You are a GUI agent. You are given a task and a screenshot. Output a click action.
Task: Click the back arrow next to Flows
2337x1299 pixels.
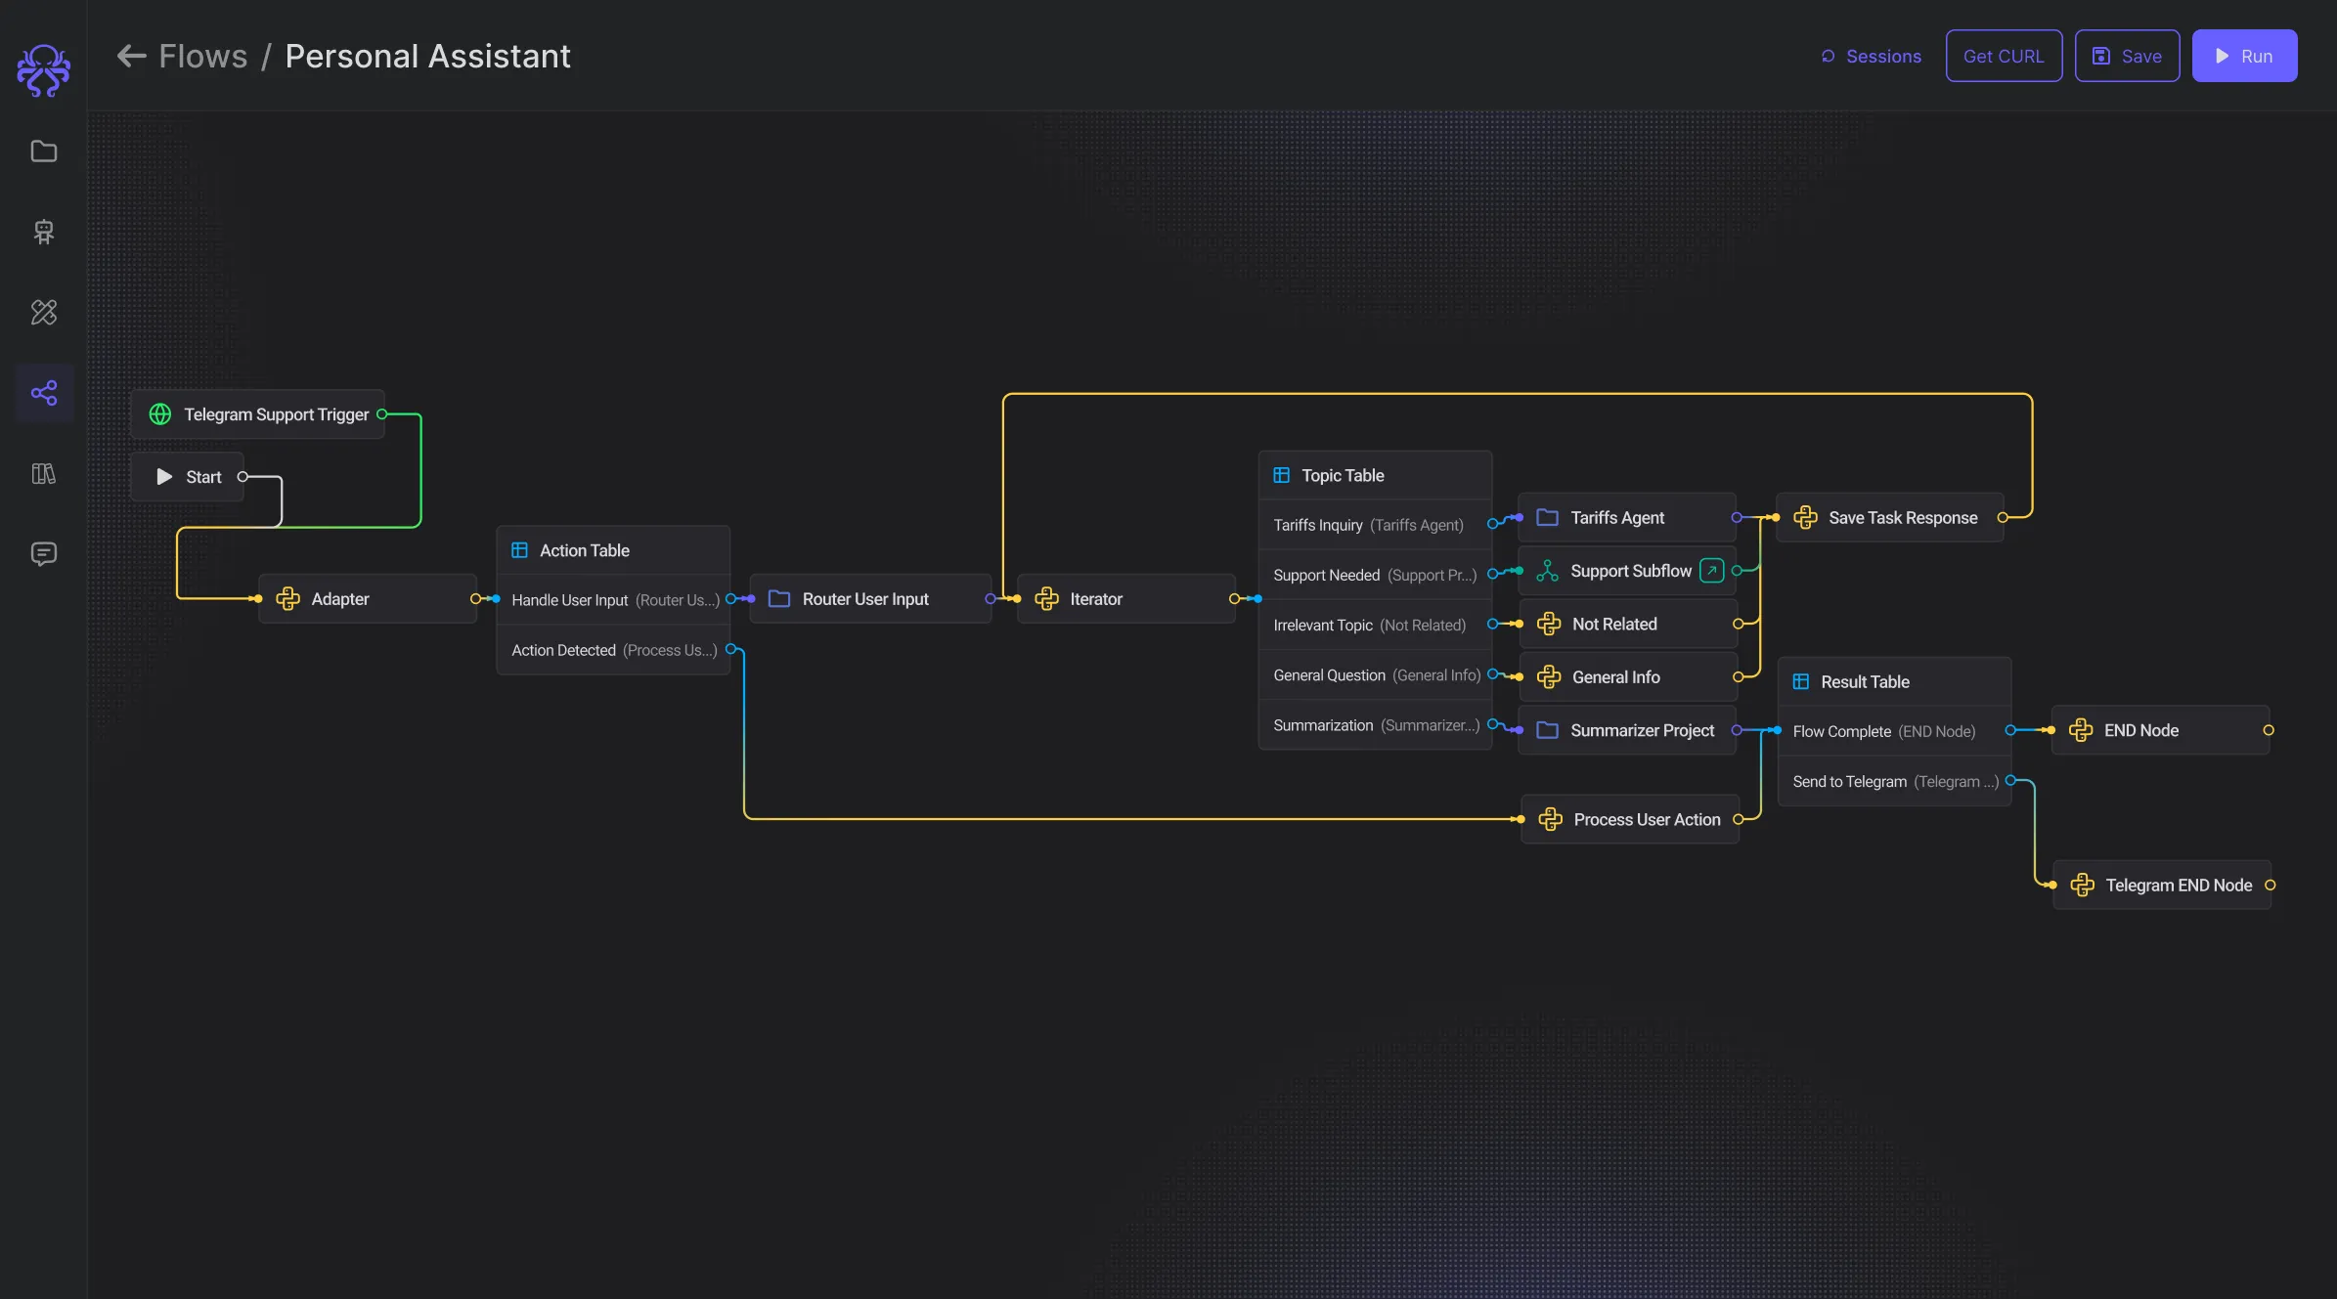pos(131,56)
